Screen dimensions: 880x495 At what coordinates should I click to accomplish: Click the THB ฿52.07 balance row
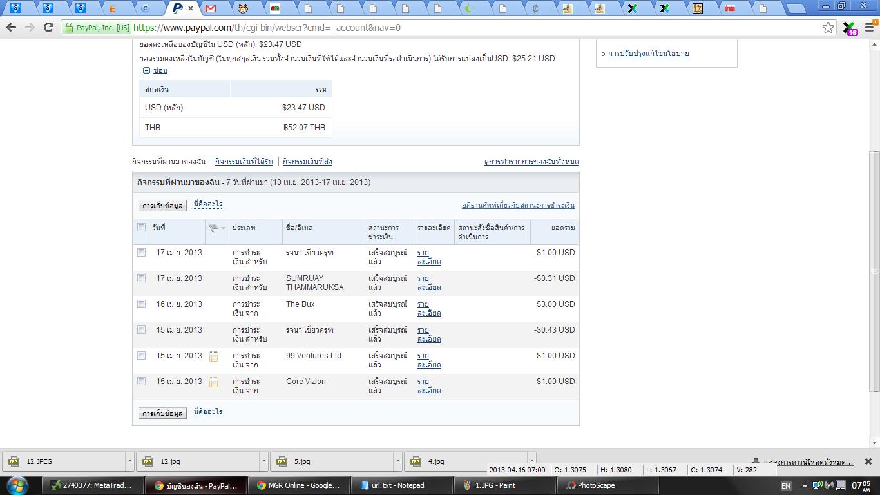pyautogui.click(x=235, y=128)
